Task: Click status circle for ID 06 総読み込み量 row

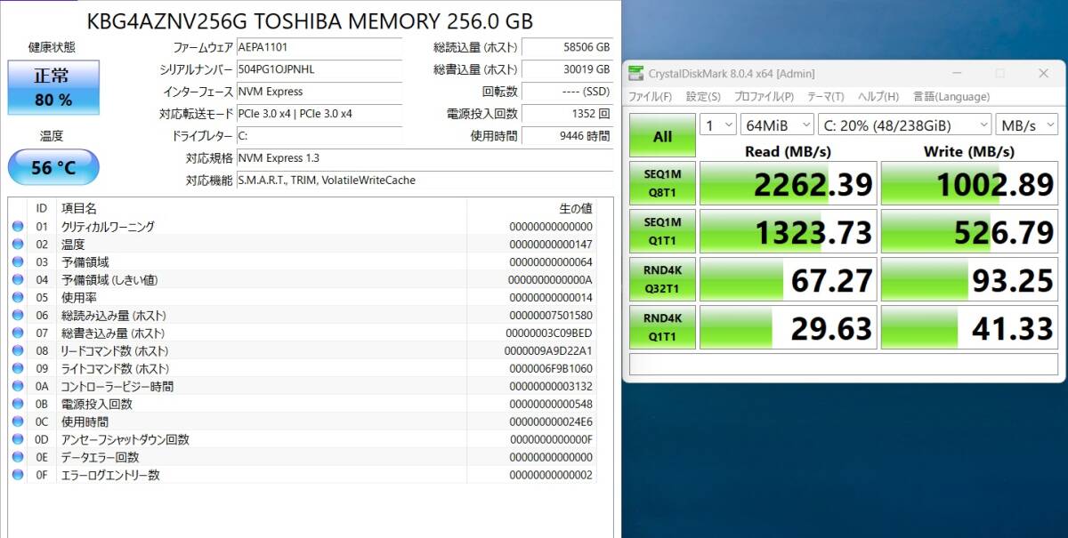Action: pyautogui.click(x=18, y=316)
